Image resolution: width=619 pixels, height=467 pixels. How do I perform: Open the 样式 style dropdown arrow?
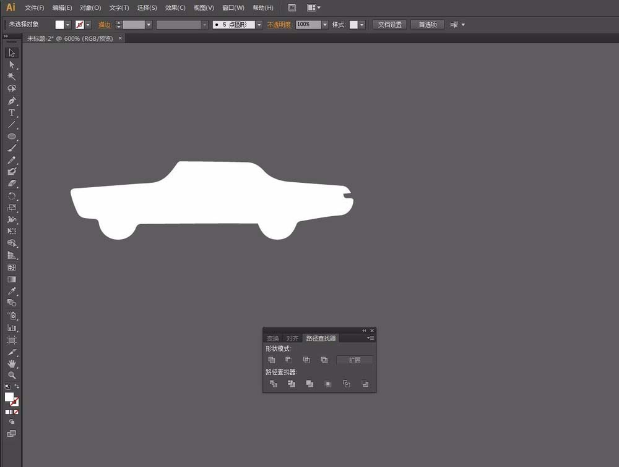361,25
